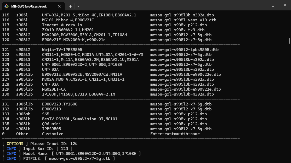Close the terminal window
The width and height of the screenshot is (291, 163).
pyautogui.click(x=285, y=5)
